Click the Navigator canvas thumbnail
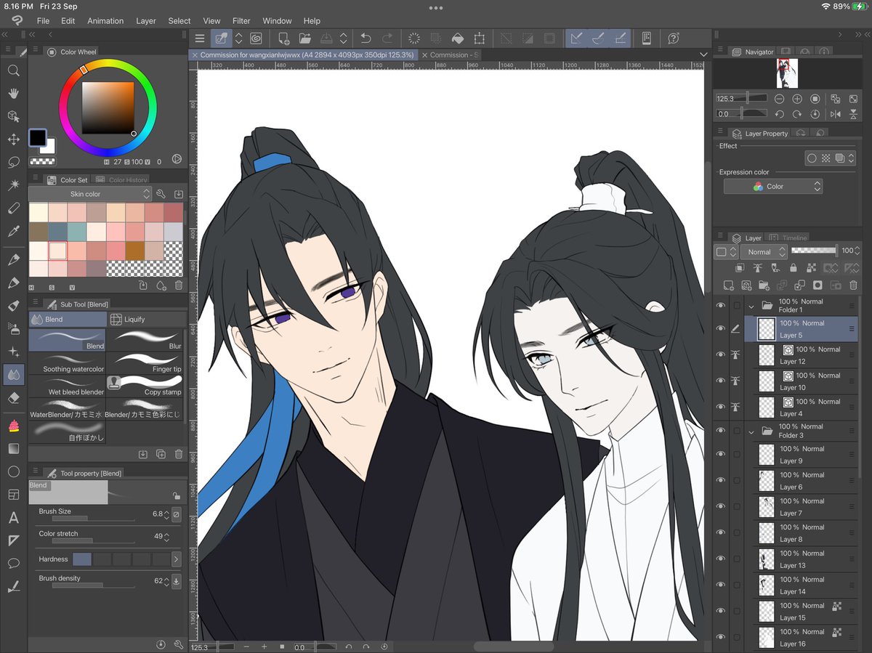This screenshot has height=653, width=872. pos(787,73)
